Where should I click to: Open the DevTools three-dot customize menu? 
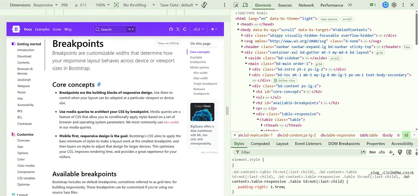pyautogui.click(x=403, y=5)
